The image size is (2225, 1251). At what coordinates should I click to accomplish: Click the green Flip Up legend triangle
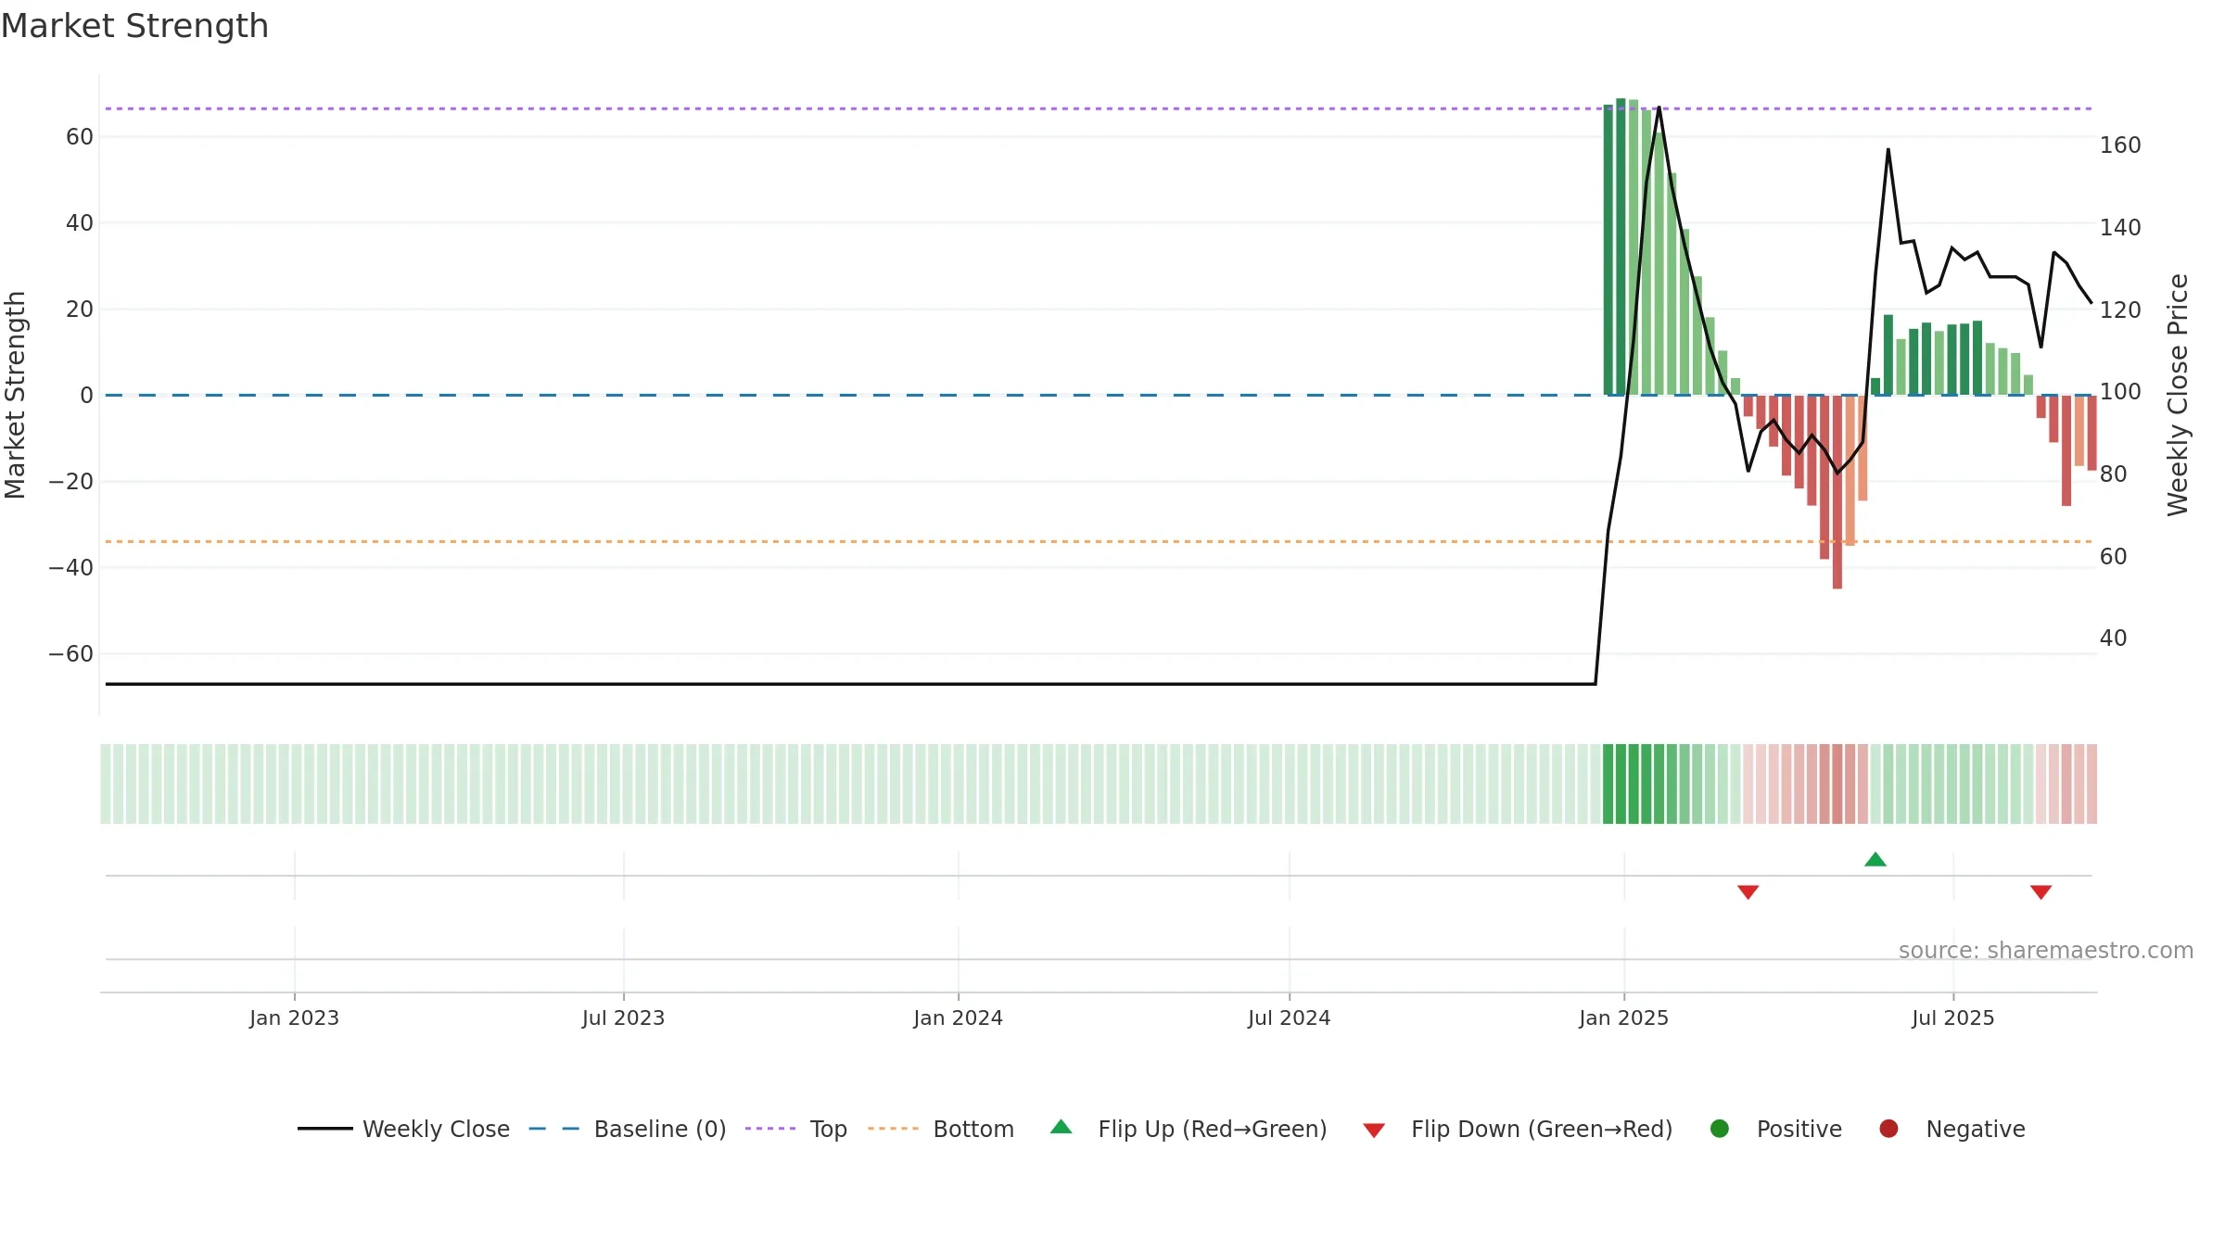[1062, 1127]
